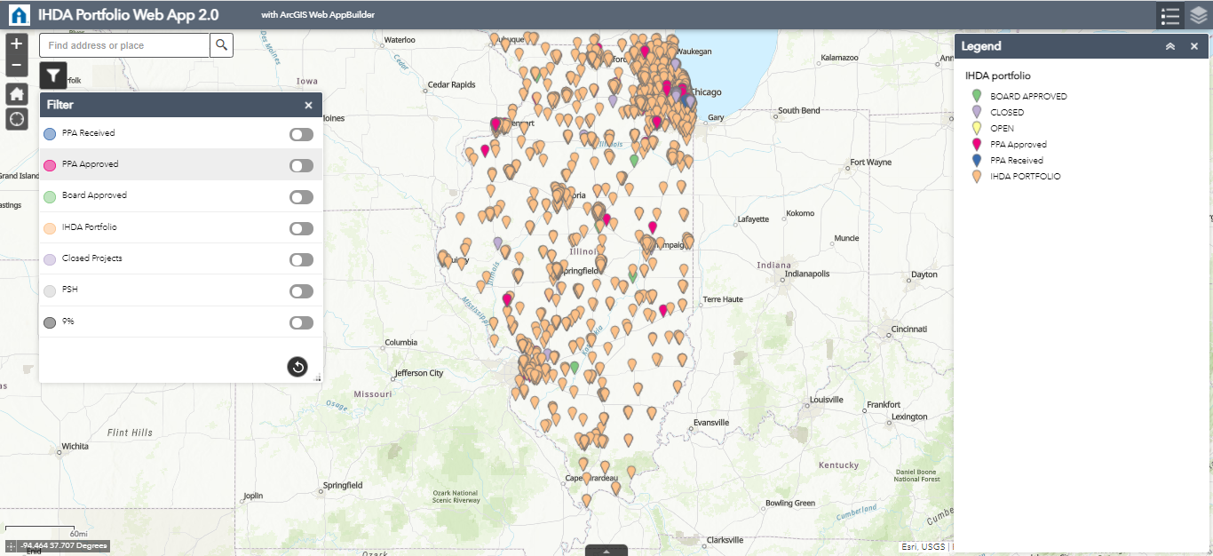Enable the PPA Approved filter toggle
Image resolution: width=1213 pixels, height=556 pixels.
click(x=301, y=165)
